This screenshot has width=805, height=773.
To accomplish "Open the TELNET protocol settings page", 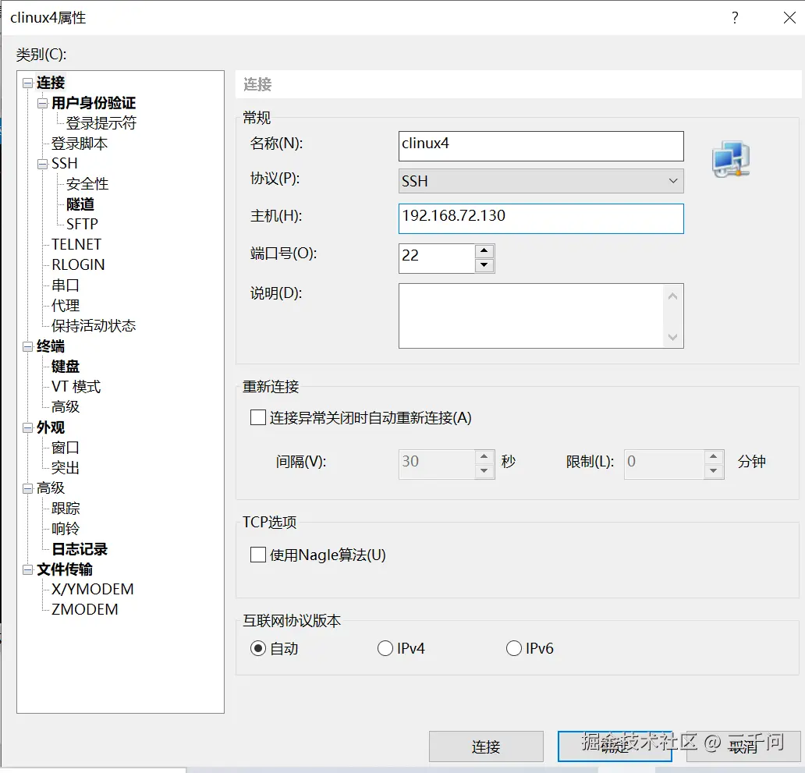I will pos(76,244).
